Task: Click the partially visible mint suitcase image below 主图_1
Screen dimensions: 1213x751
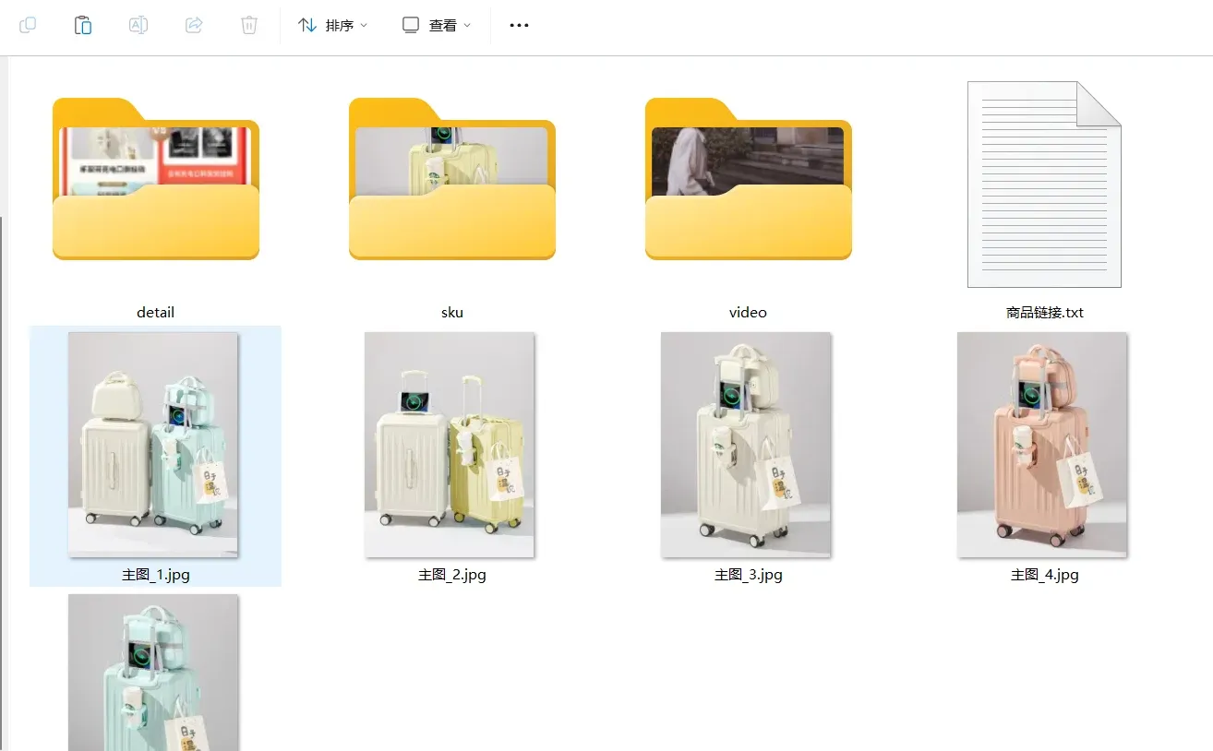Action: (x=154, y=672)
